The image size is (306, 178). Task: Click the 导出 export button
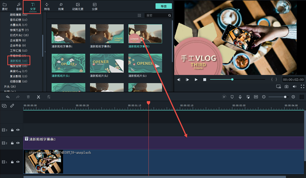click(x=164, y=6)
